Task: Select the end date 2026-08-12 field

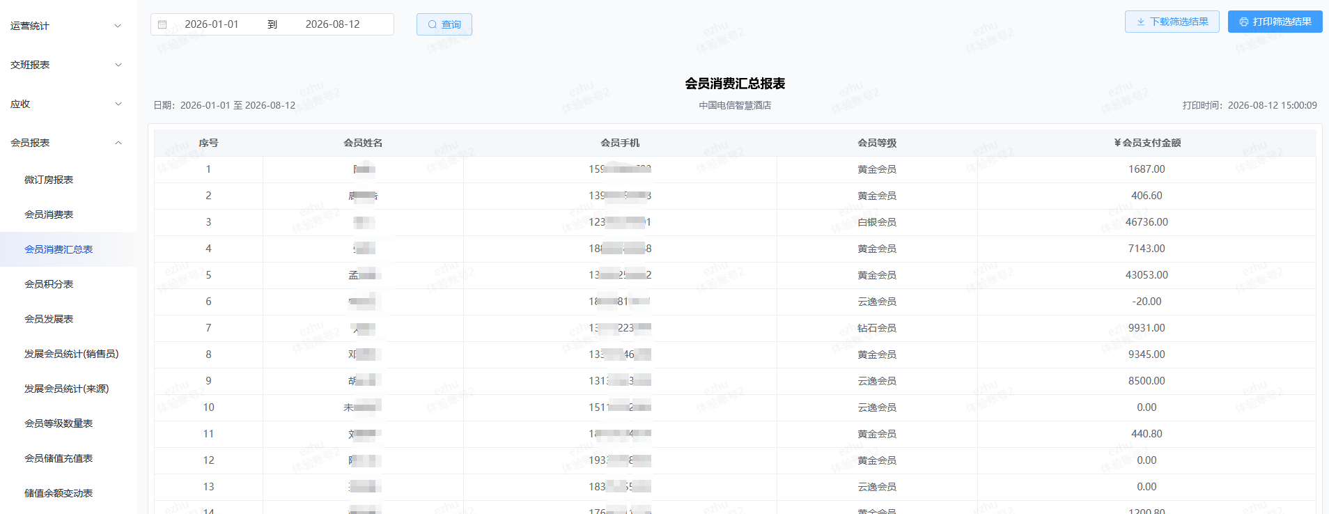Action: pyautogui.click(x=333, y=24)
